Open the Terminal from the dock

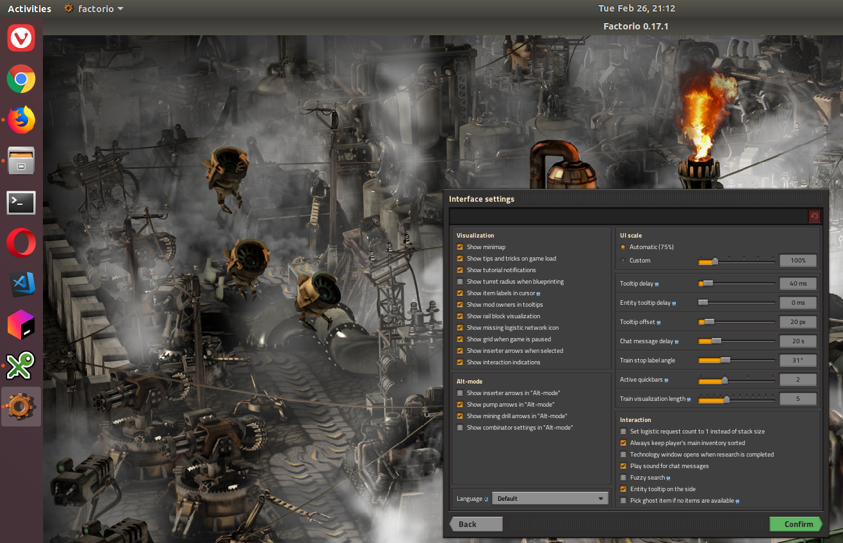(21, 202)
